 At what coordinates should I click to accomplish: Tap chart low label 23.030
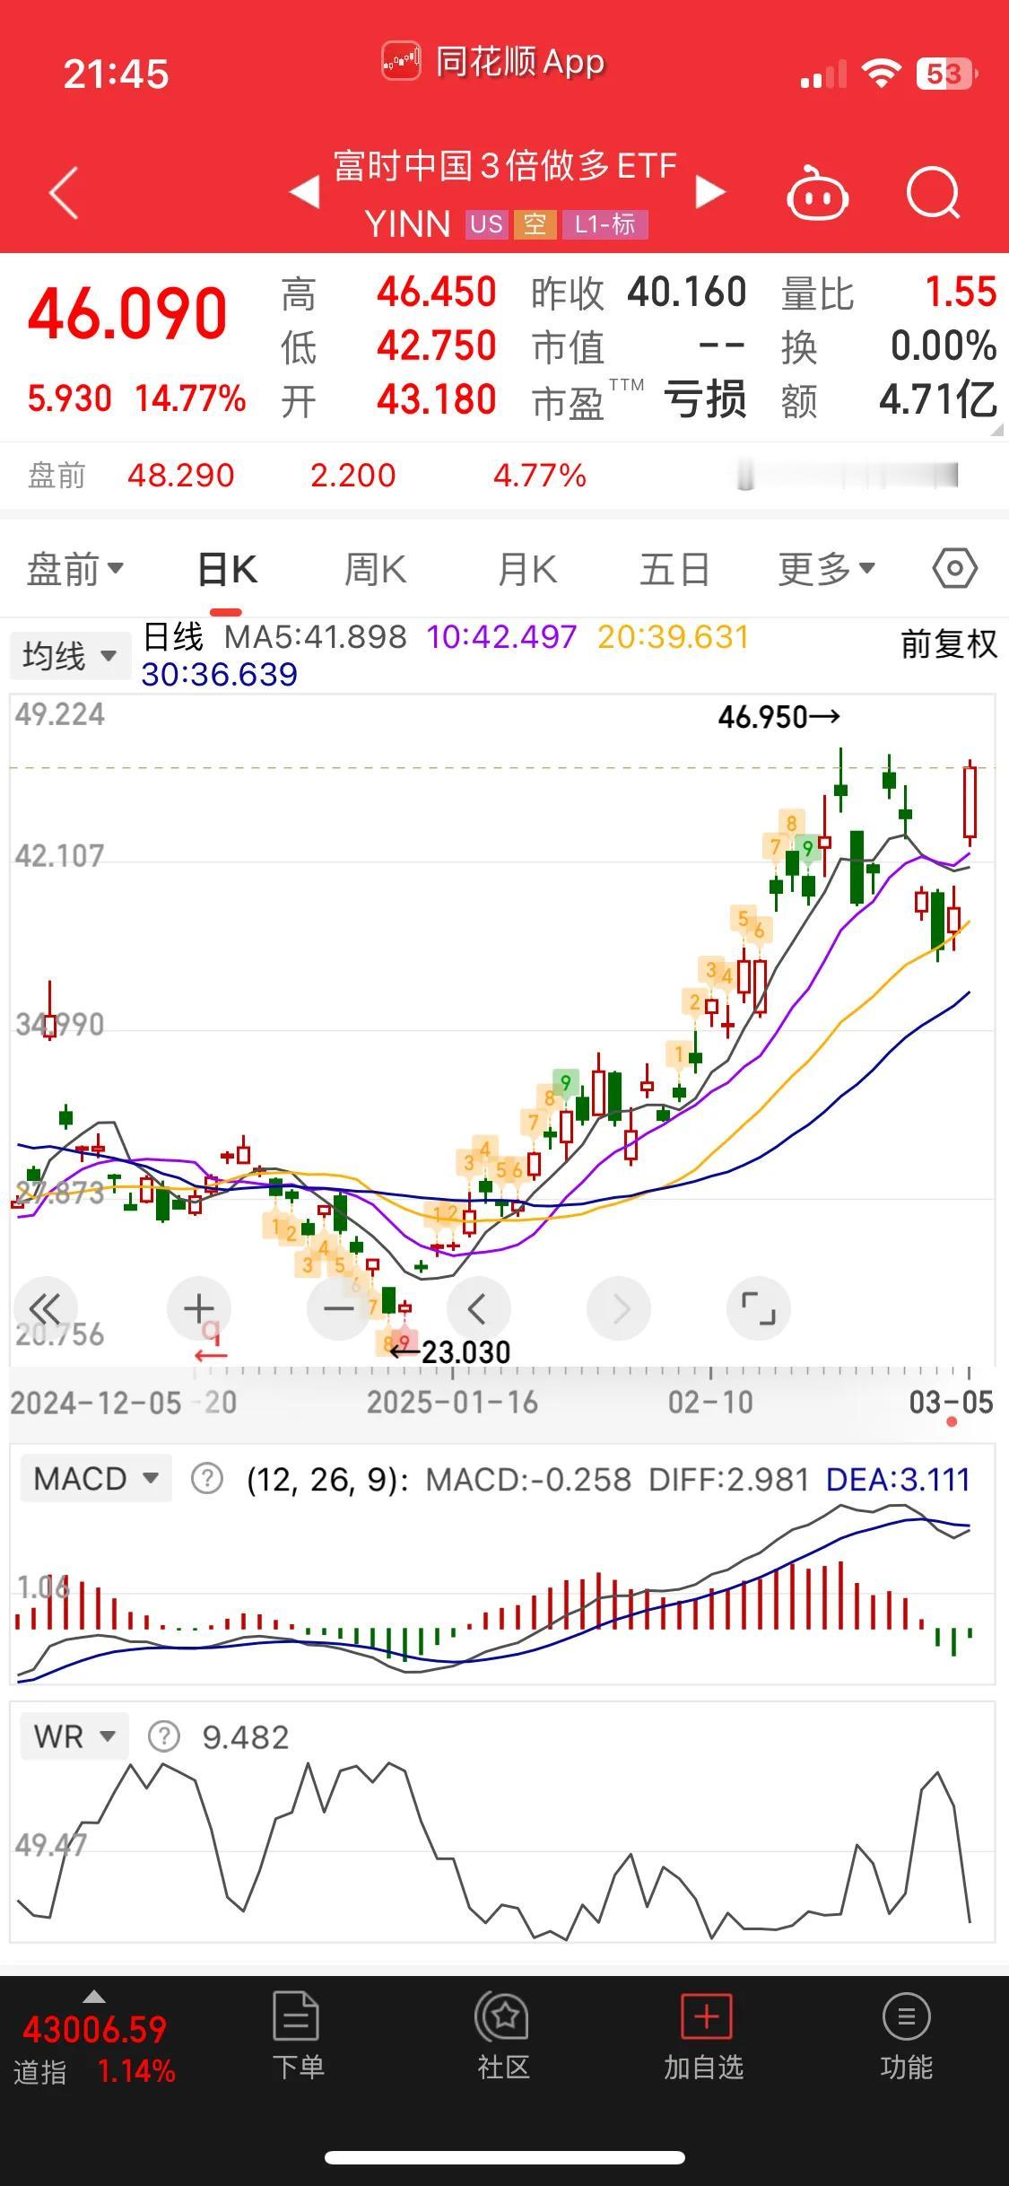click(x=450, y=1351)
